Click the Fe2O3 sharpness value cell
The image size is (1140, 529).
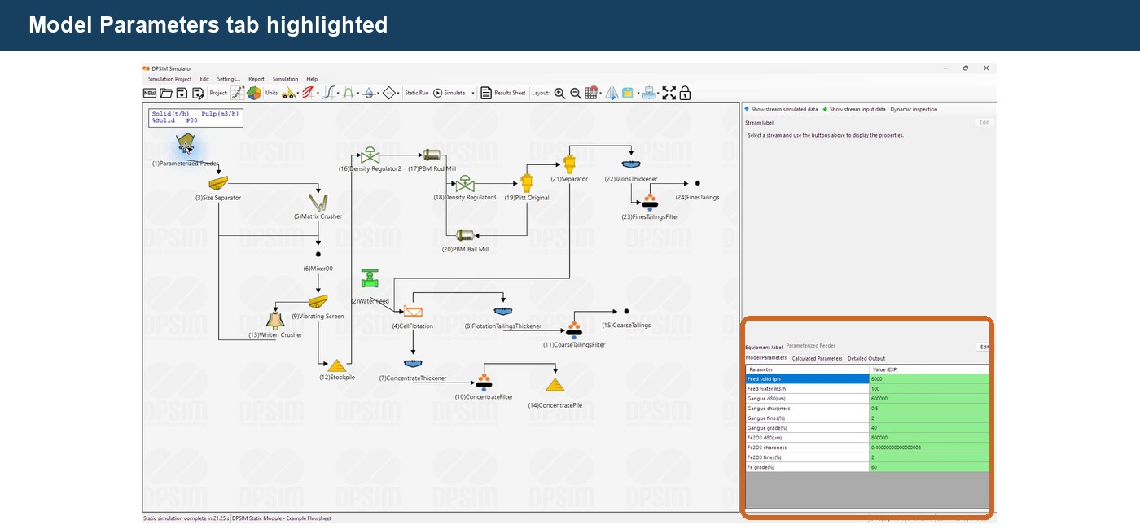click(x=929, y=448)
